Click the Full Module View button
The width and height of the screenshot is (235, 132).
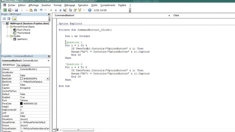pos(57,130)
